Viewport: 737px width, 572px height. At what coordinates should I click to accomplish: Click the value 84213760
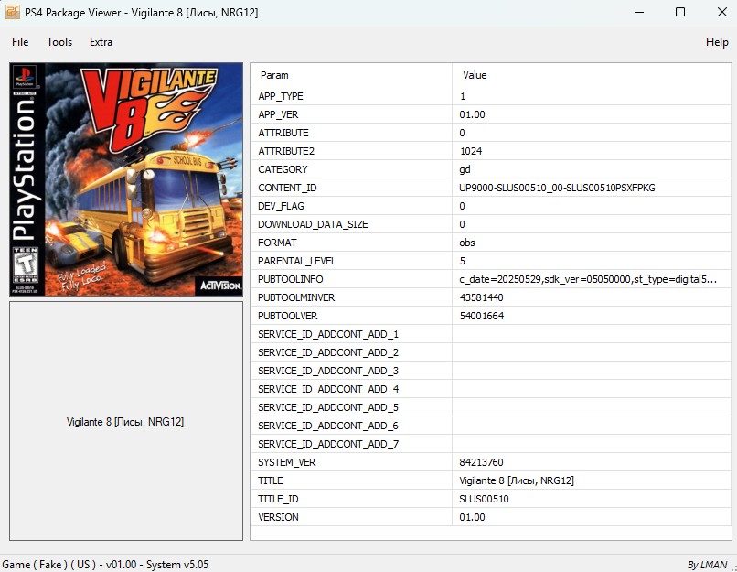point(481,462)
